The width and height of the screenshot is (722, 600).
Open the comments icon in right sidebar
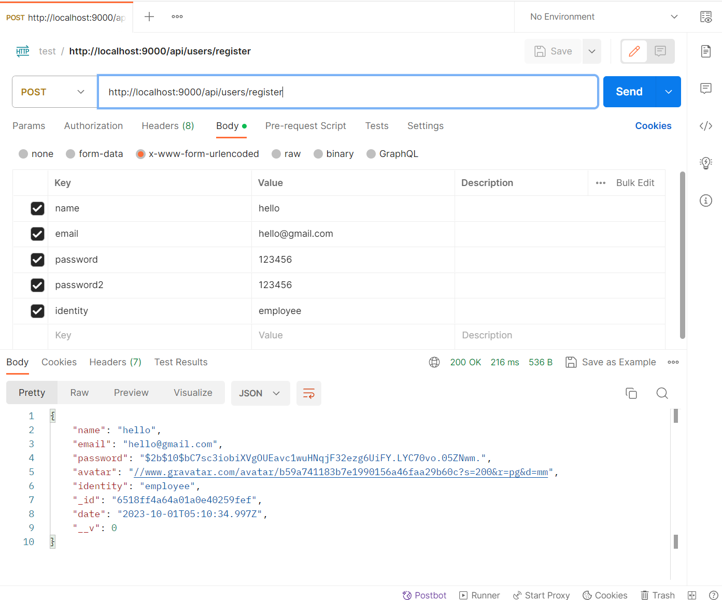point(705,88)
